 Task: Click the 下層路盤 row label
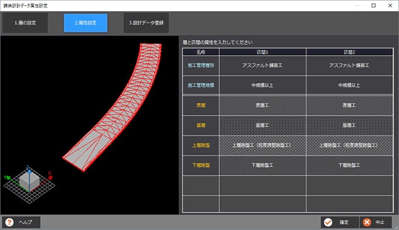[201, 165]
